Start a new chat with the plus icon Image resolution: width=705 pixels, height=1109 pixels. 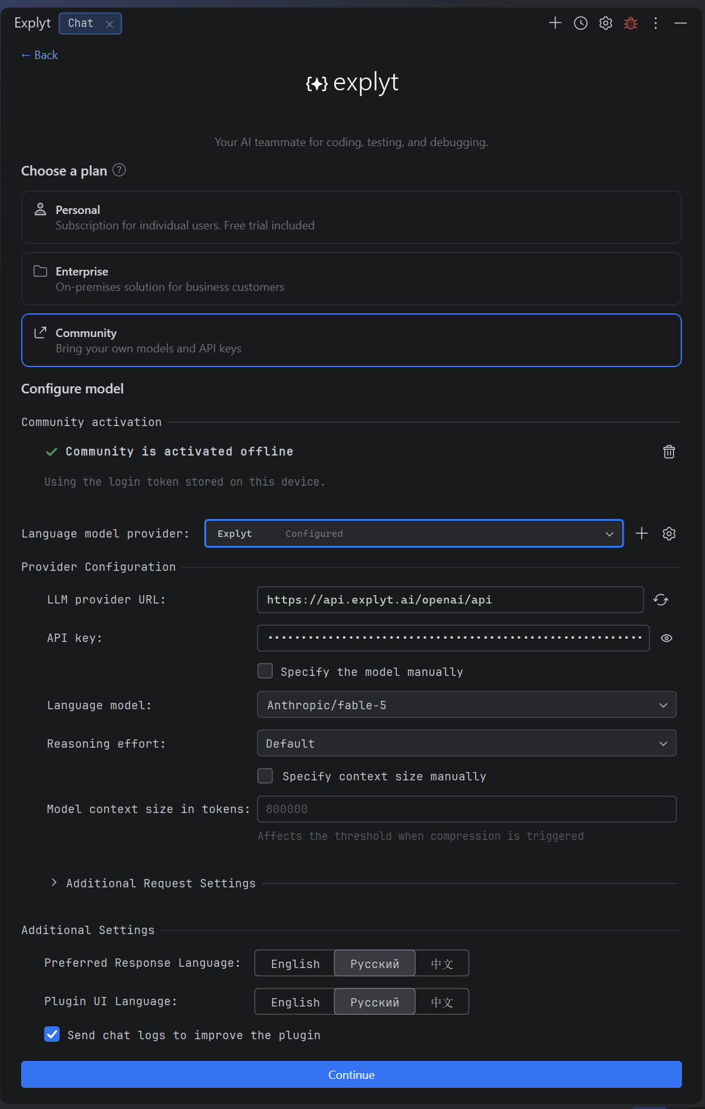pyautogui.click(x=555, y=23)
